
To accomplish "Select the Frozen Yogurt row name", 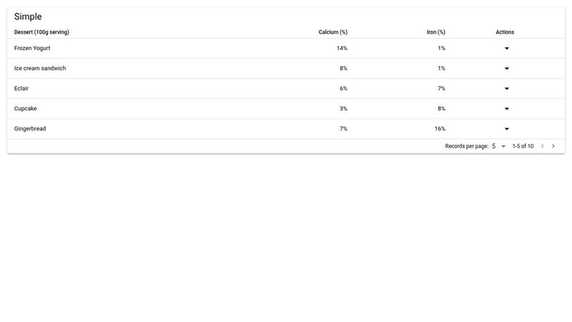I will (32, 49).
